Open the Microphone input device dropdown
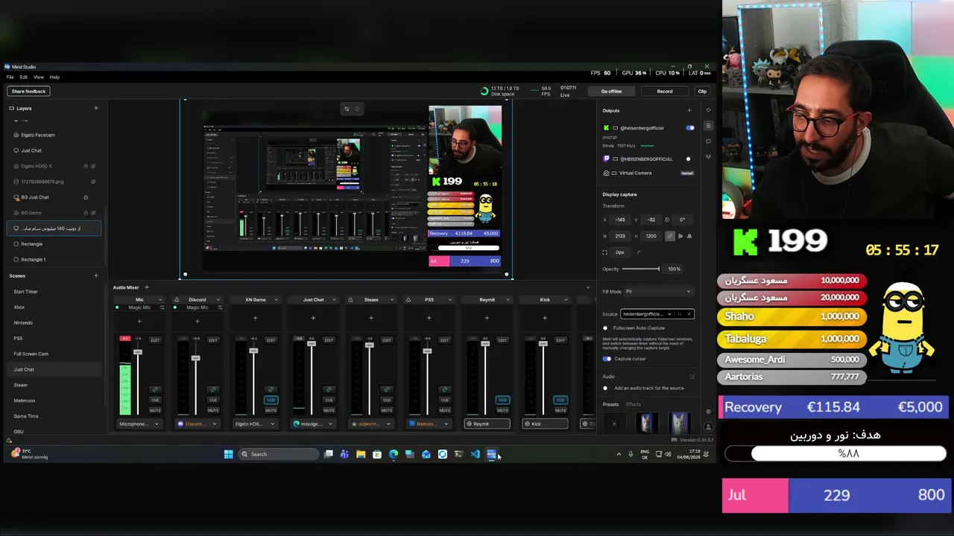 (x=139, y=424)
